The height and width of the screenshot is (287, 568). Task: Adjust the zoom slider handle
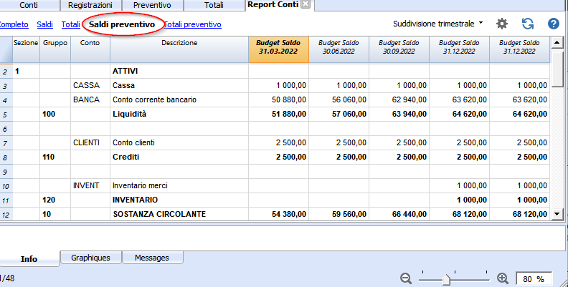[x=446, y=279]
